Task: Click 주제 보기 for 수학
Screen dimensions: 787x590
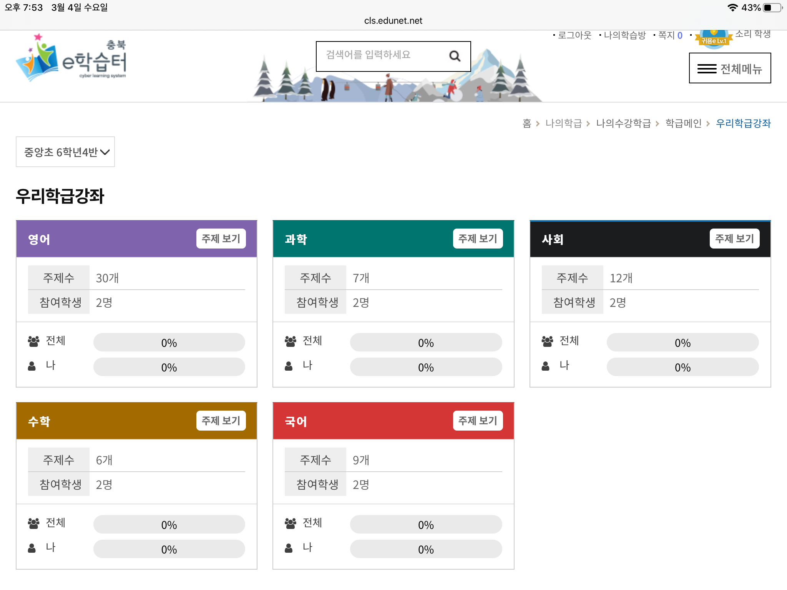Action: [x=221, y=421]
